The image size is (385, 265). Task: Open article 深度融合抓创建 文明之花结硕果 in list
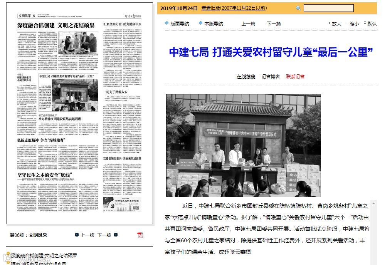[x=44, y=255]
